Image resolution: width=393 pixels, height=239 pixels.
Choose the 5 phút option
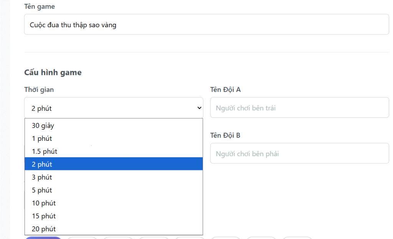click(114, 190)
